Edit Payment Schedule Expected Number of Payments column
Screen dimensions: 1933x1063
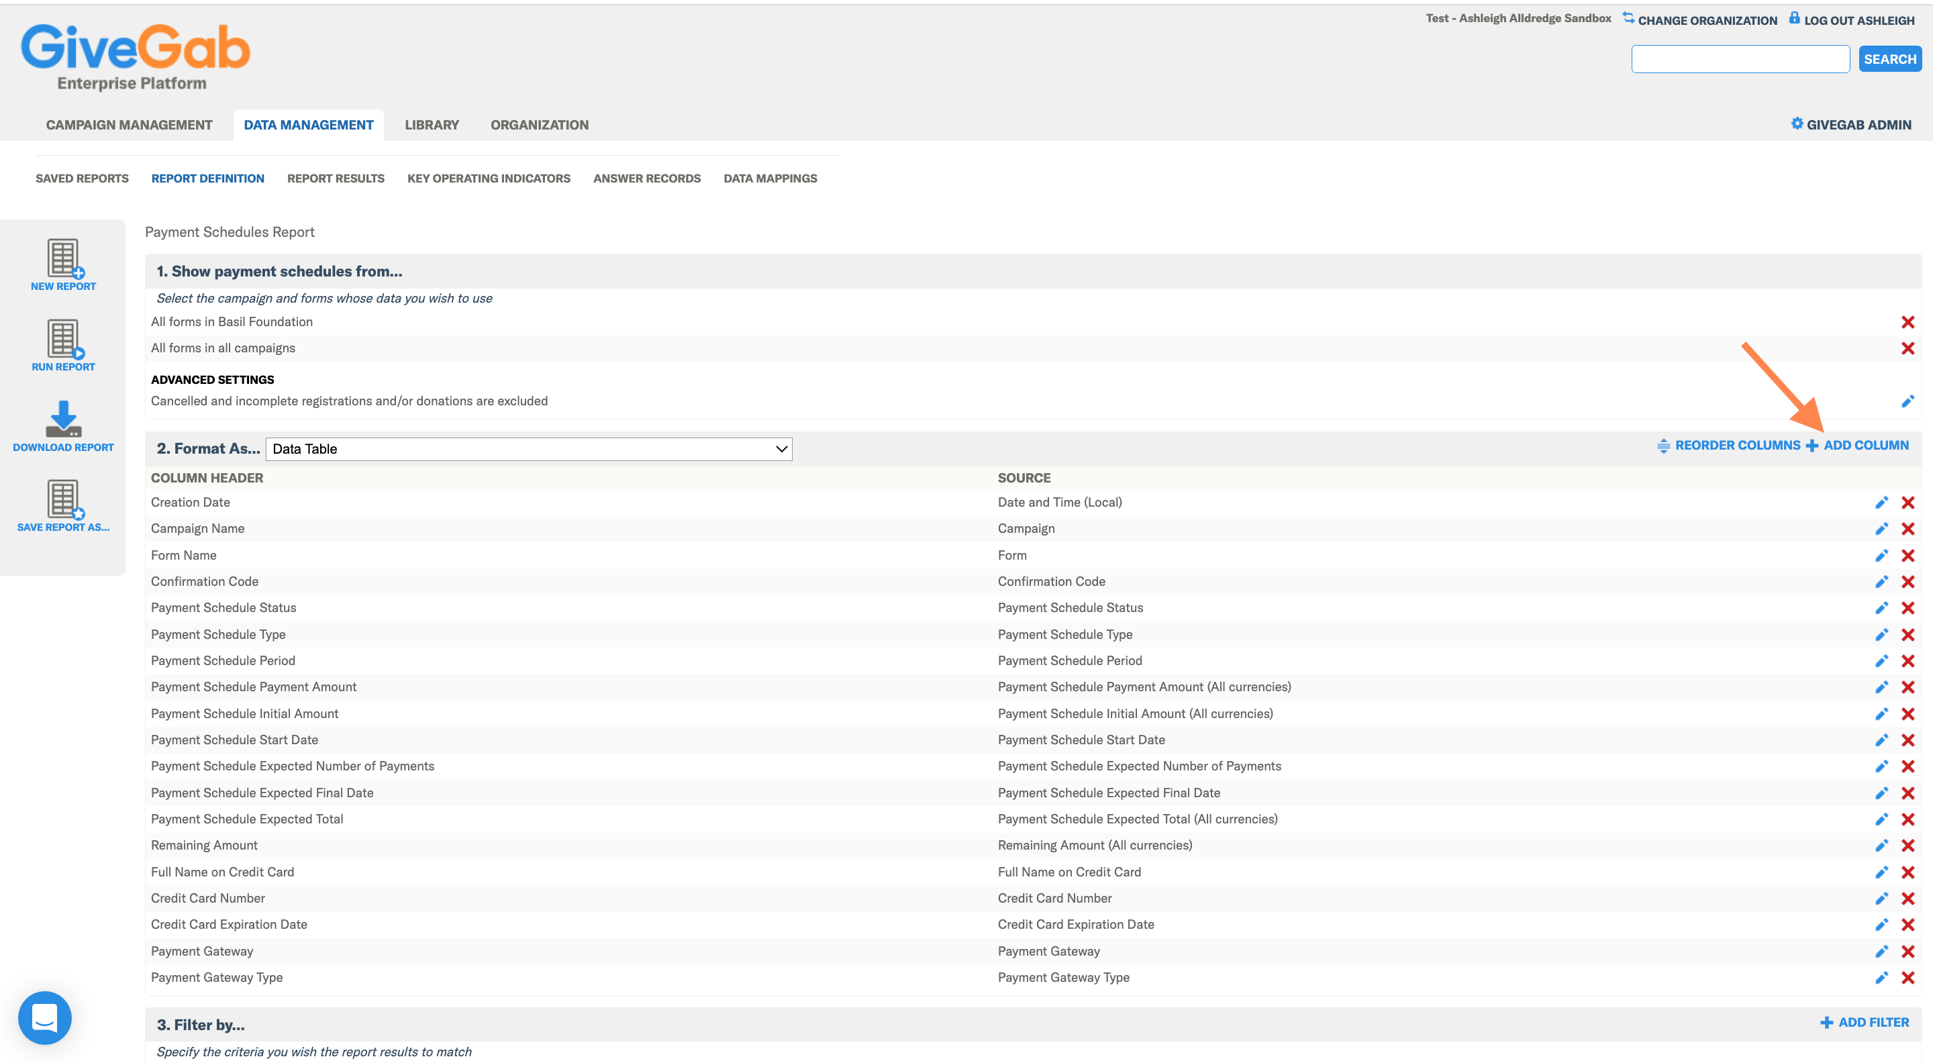[x=1881, y=766]
